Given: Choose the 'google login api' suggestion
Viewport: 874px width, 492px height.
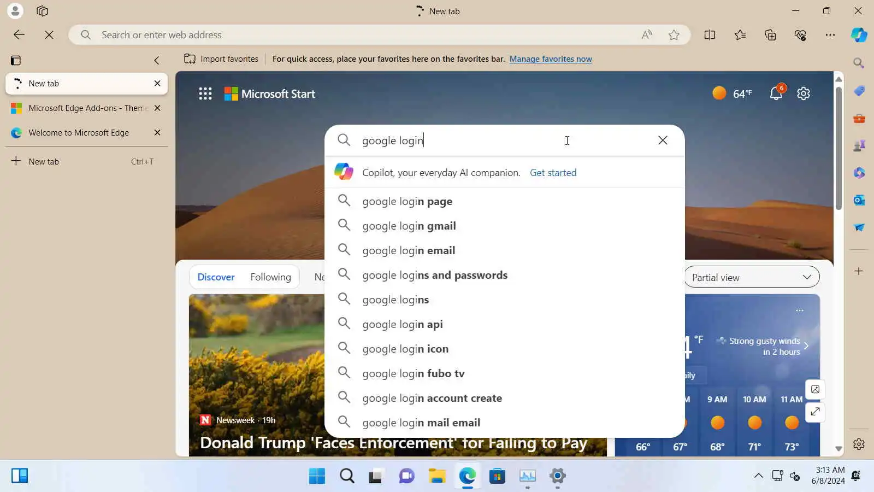Looking at the screenshot, I should (504, 324).
